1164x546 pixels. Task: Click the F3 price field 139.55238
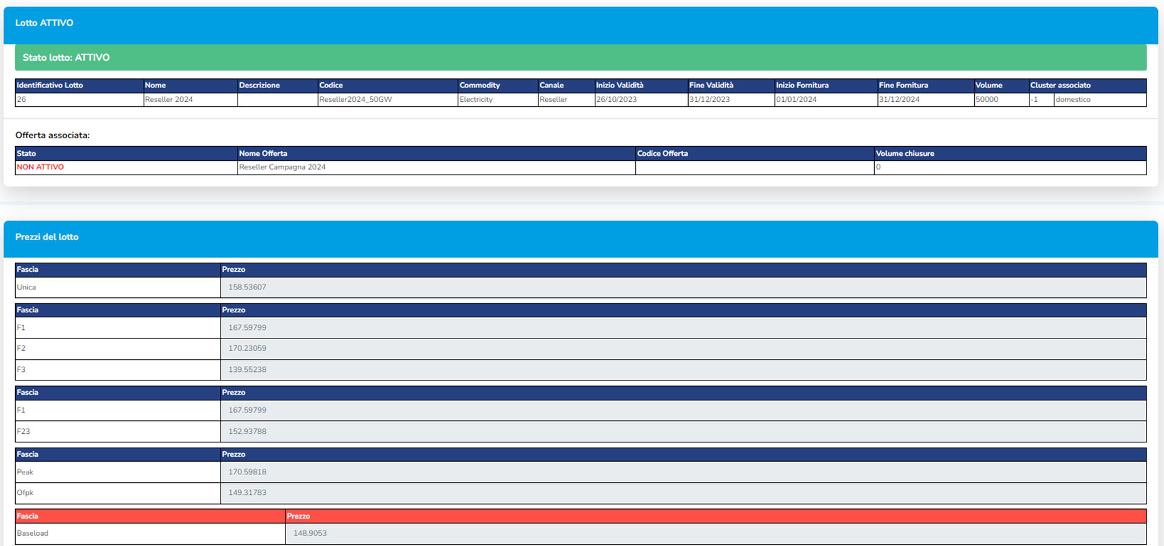(x=683, y=369)
